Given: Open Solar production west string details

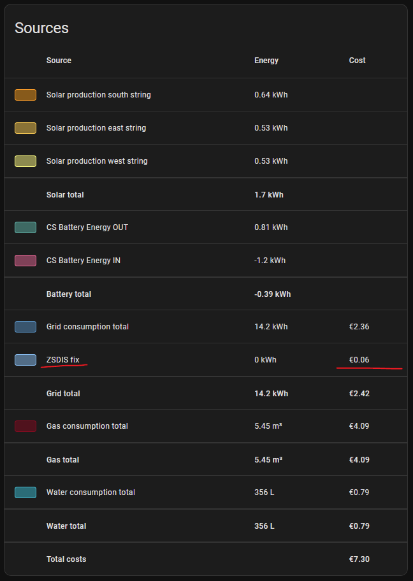Looking at the screenshot, I should click(97, 161).
